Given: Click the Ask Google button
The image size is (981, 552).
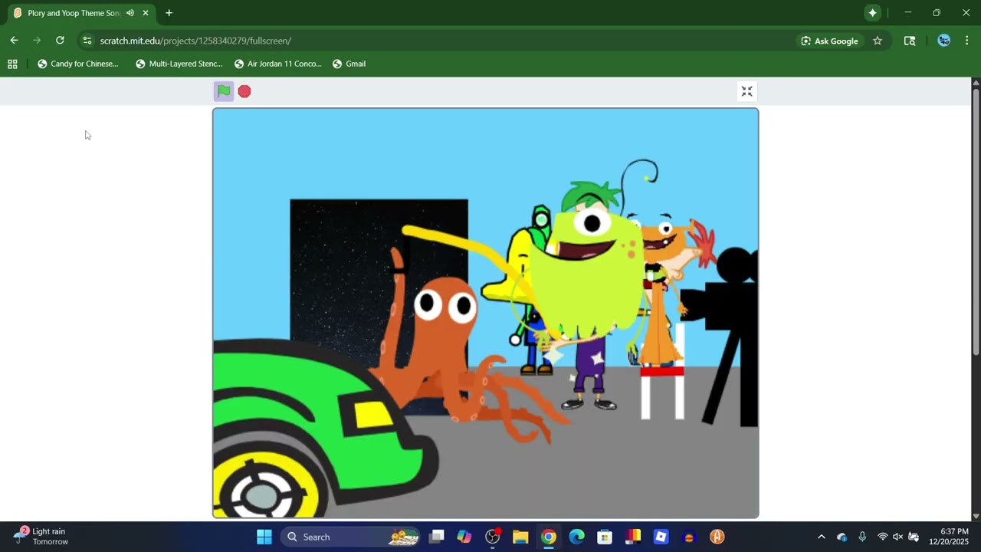Looking at the screenshot, I should (x=829, y=41).
